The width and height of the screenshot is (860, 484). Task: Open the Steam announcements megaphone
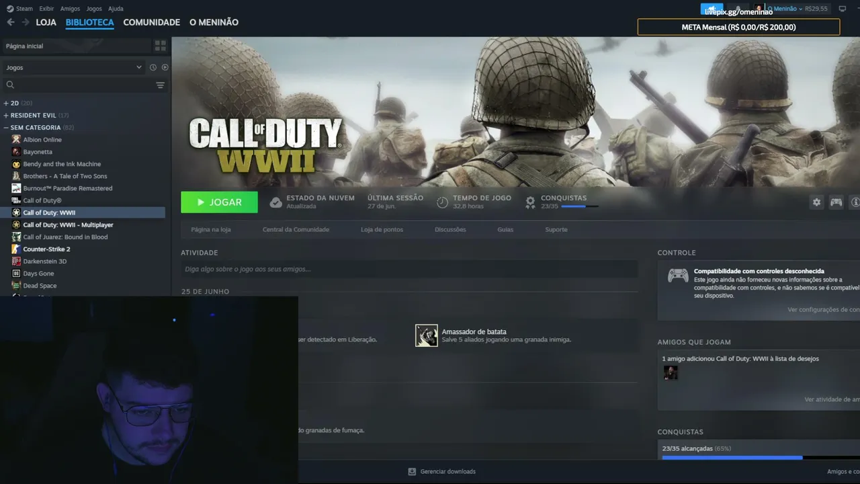click(x=712, y=9)
